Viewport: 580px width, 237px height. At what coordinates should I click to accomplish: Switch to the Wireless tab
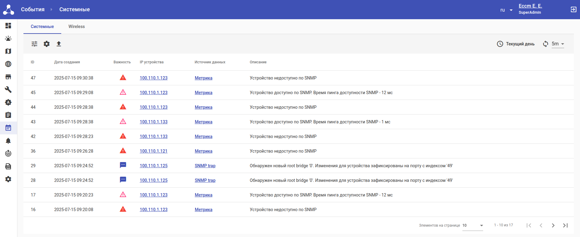pyautogui.click(x=76, y=27)
